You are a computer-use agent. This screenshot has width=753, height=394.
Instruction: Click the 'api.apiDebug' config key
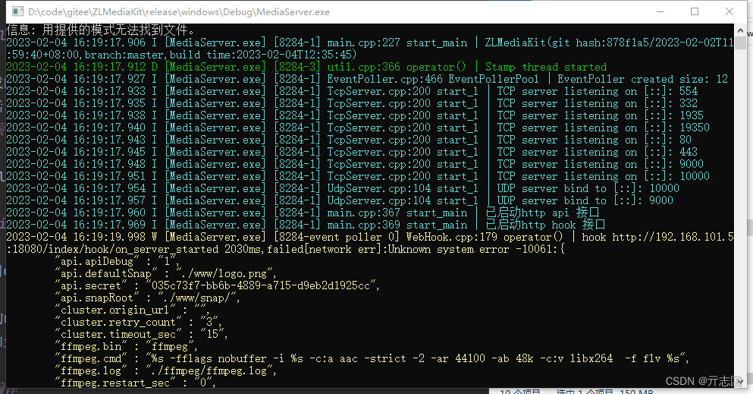97,261
